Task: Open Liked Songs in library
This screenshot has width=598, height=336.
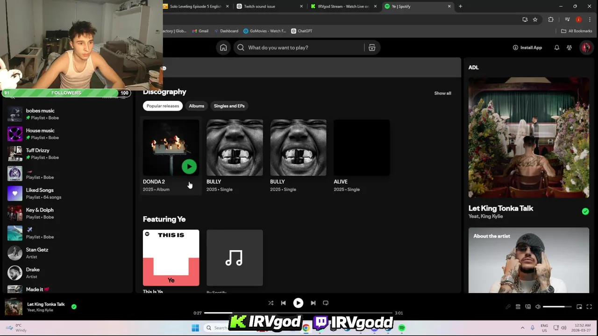Action: tap(68, 193)
